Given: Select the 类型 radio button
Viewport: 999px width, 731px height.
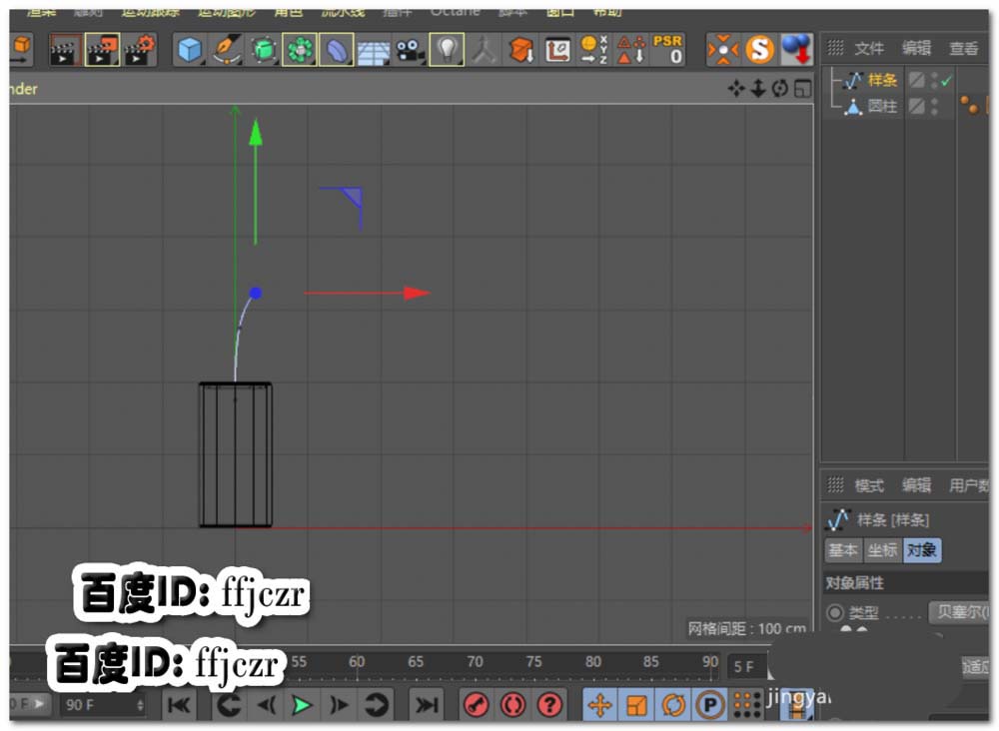Looking at the screenshot, I should (x=834, y=612).
